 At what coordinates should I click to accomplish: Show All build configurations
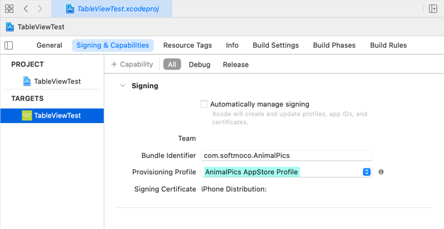(172, 65)
